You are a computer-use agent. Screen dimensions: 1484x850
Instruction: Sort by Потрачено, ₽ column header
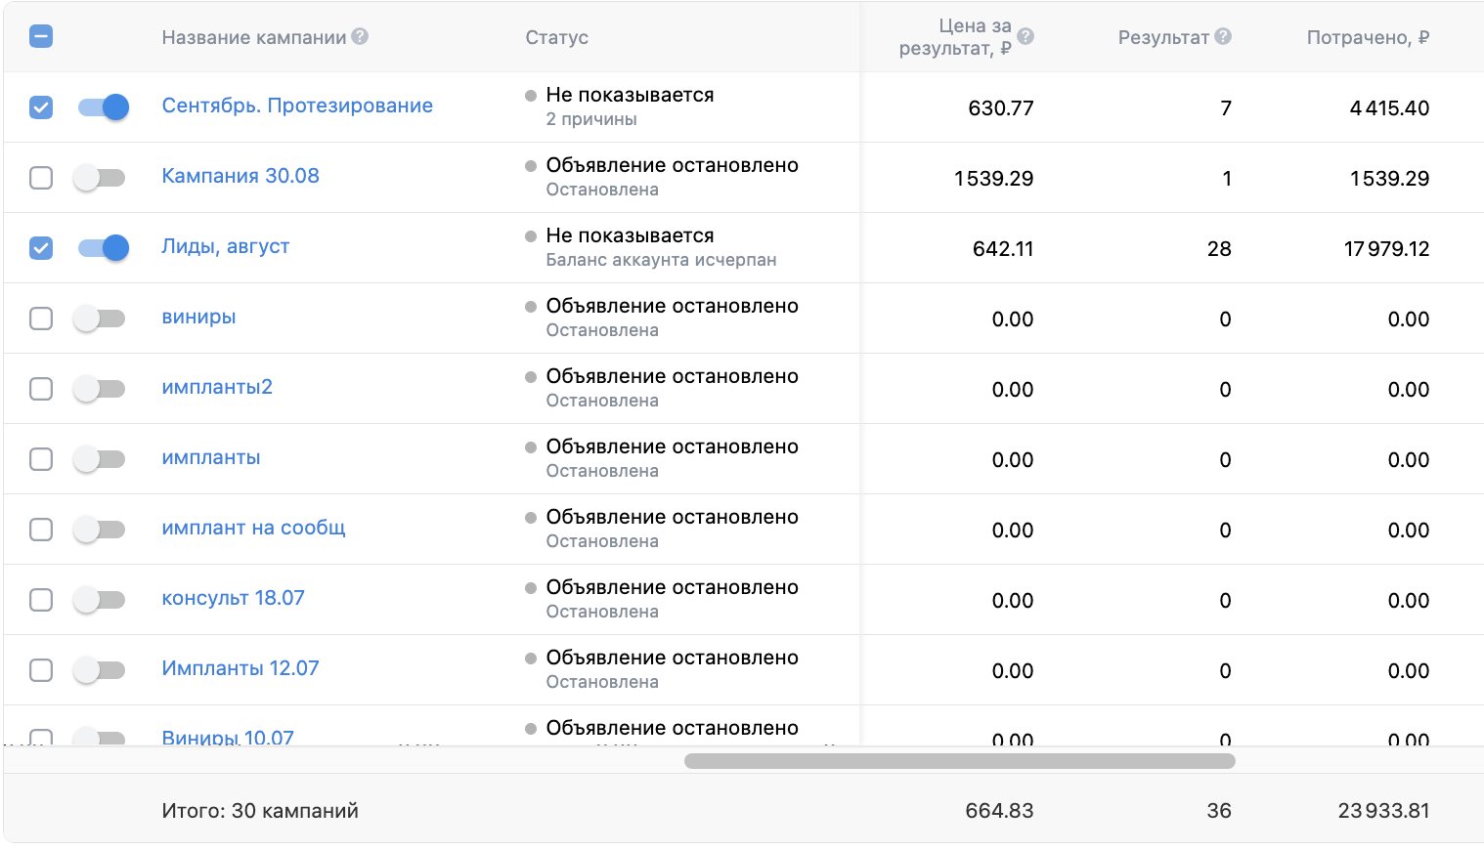(1368, 37)
